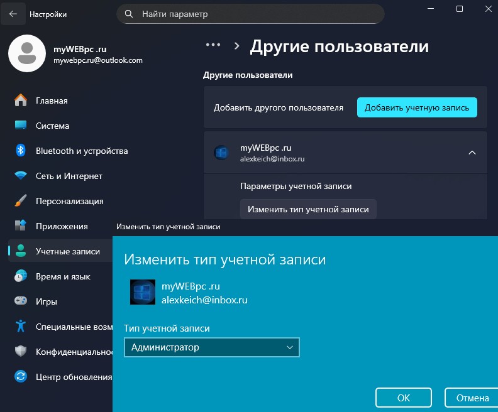This screenshot has width=498, height=412.
Task: Click the Найти параметр search field
Action: [251, 14]
